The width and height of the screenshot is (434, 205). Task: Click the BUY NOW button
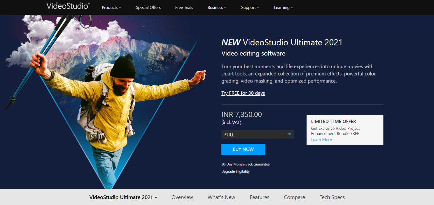click(243, 149)
